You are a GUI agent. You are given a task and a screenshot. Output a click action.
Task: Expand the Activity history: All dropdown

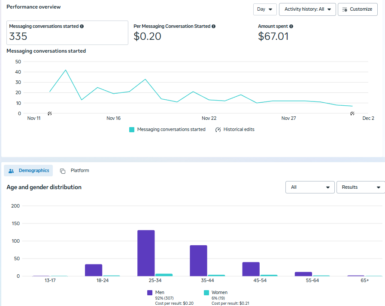[x=307, y=9]
